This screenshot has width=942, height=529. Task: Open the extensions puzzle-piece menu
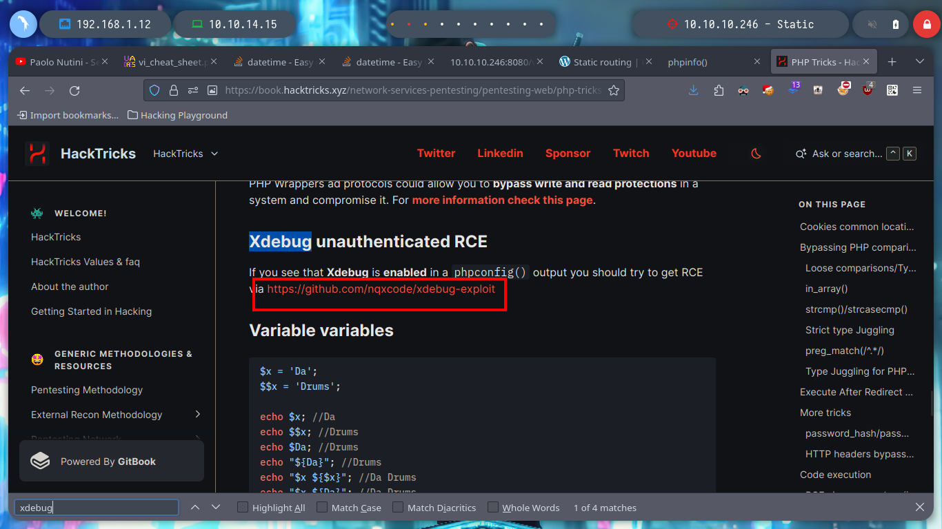(x=719, y=90)
